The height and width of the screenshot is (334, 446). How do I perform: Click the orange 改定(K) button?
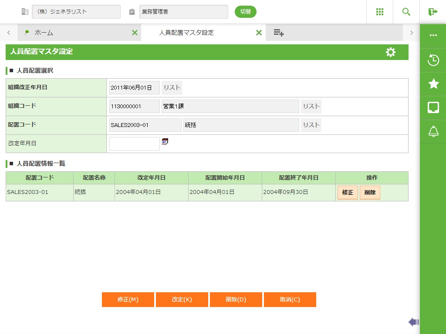[182, 300]
